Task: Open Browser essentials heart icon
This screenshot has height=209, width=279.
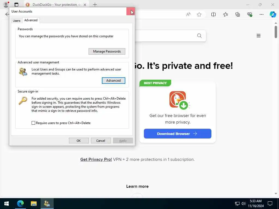Action: 250,14
